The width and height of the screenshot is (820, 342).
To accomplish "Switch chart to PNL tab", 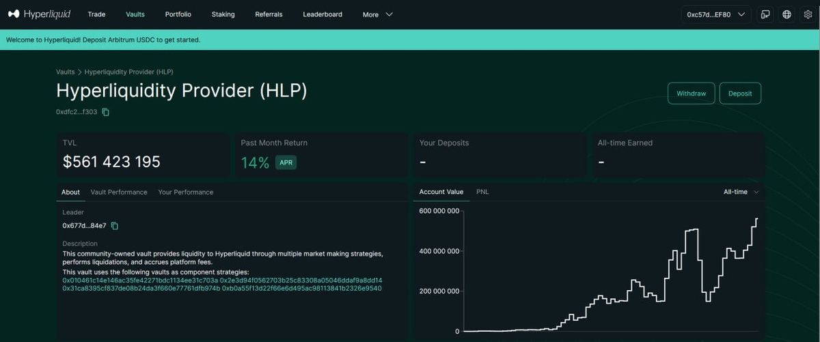I will tap(482, 193).
